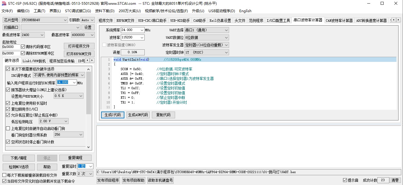Viewport: 403px width, 185px height.
Task: Toggle 本次下载需要修改硬件选项 checkbox
Action: click(8, 69)
